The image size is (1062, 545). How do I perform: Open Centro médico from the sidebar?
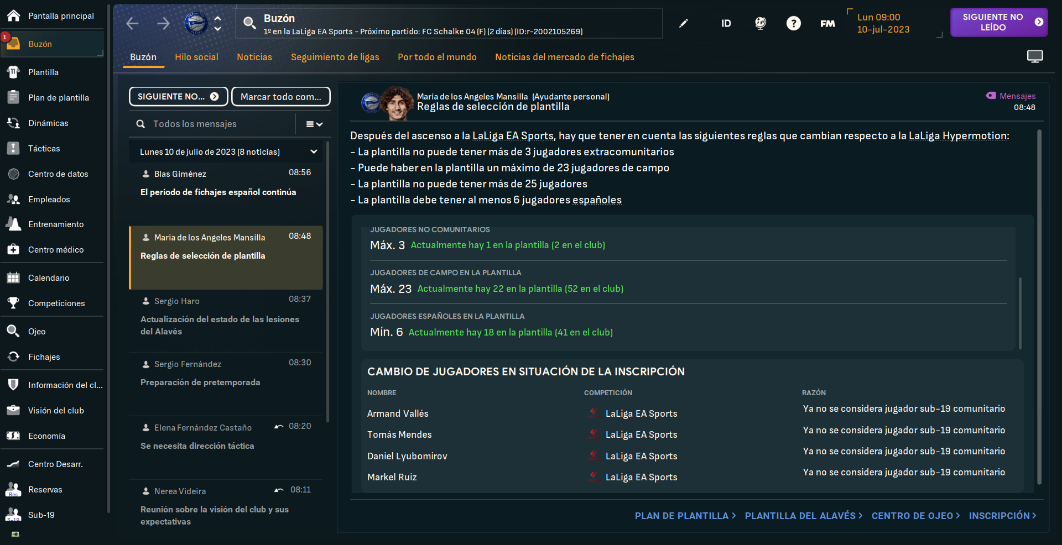tap(55, 250)
